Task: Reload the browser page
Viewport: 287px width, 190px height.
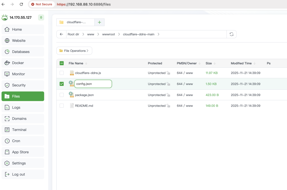Action: [21, 4]
